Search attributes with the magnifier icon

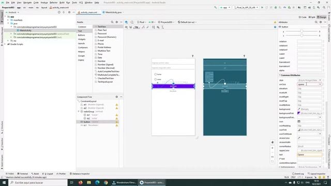[x=316, y=22]
